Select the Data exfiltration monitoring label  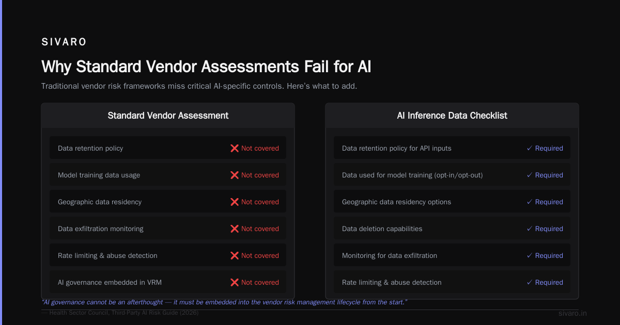[x=101, y=229]
